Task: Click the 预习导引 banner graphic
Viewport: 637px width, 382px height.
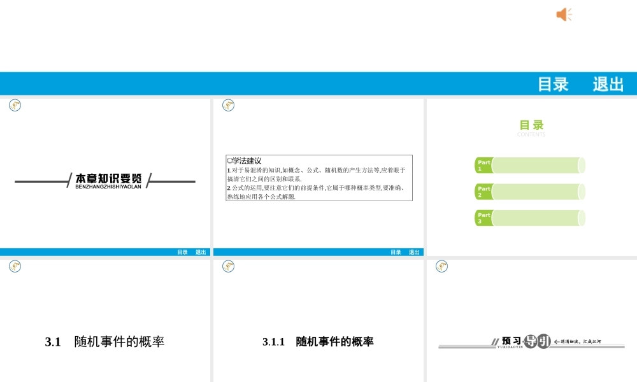Action: 531,341
